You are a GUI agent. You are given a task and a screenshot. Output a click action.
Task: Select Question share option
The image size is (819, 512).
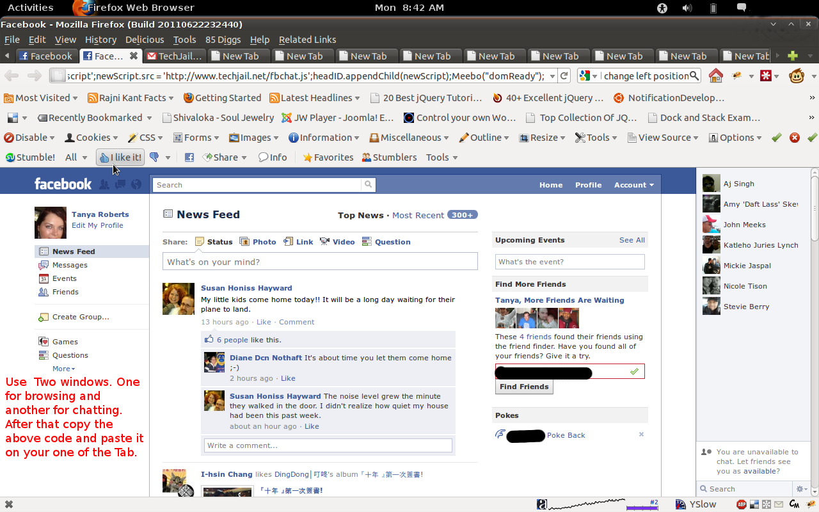pyautogui.click(x=386, y=242)
